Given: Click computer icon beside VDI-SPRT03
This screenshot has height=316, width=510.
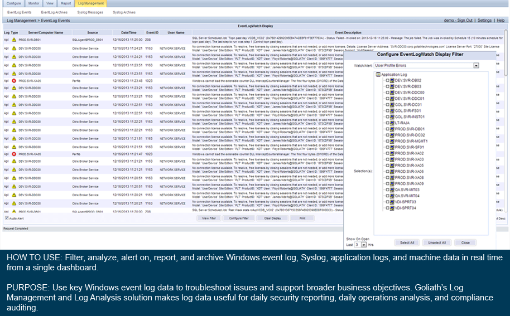Looking at the screenshot, I should (x=392, y=202).
